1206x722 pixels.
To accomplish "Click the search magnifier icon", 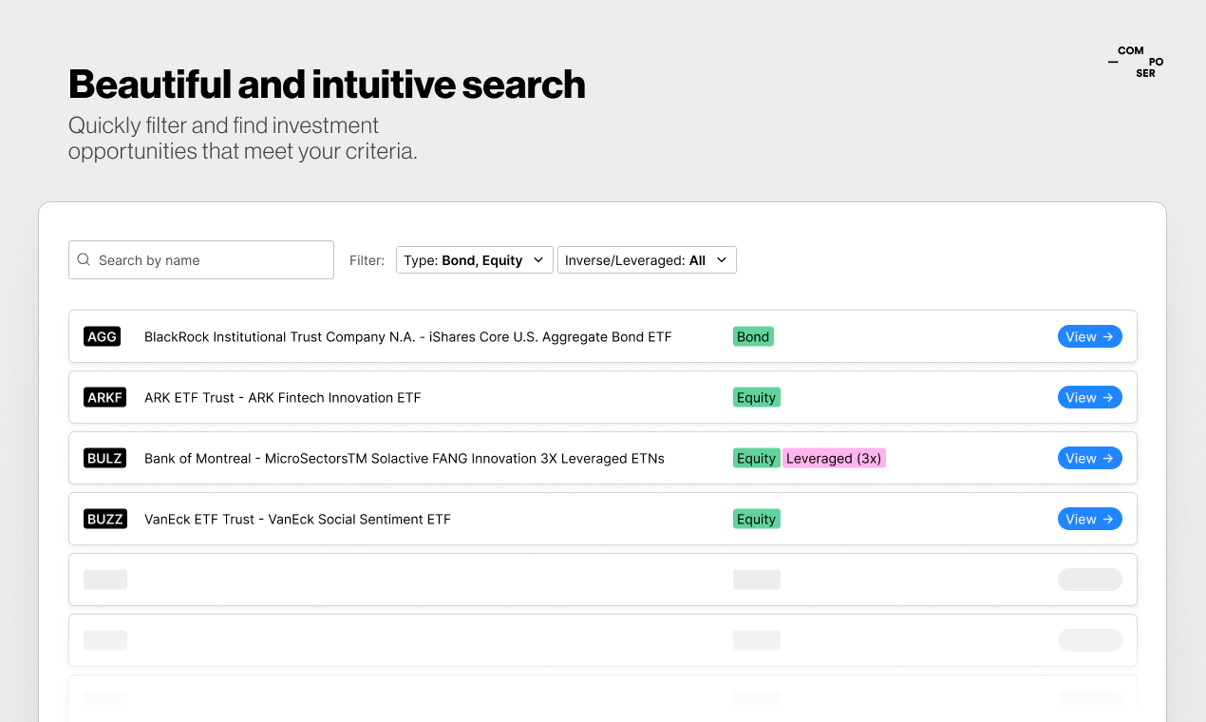I will tap(84, 259).
